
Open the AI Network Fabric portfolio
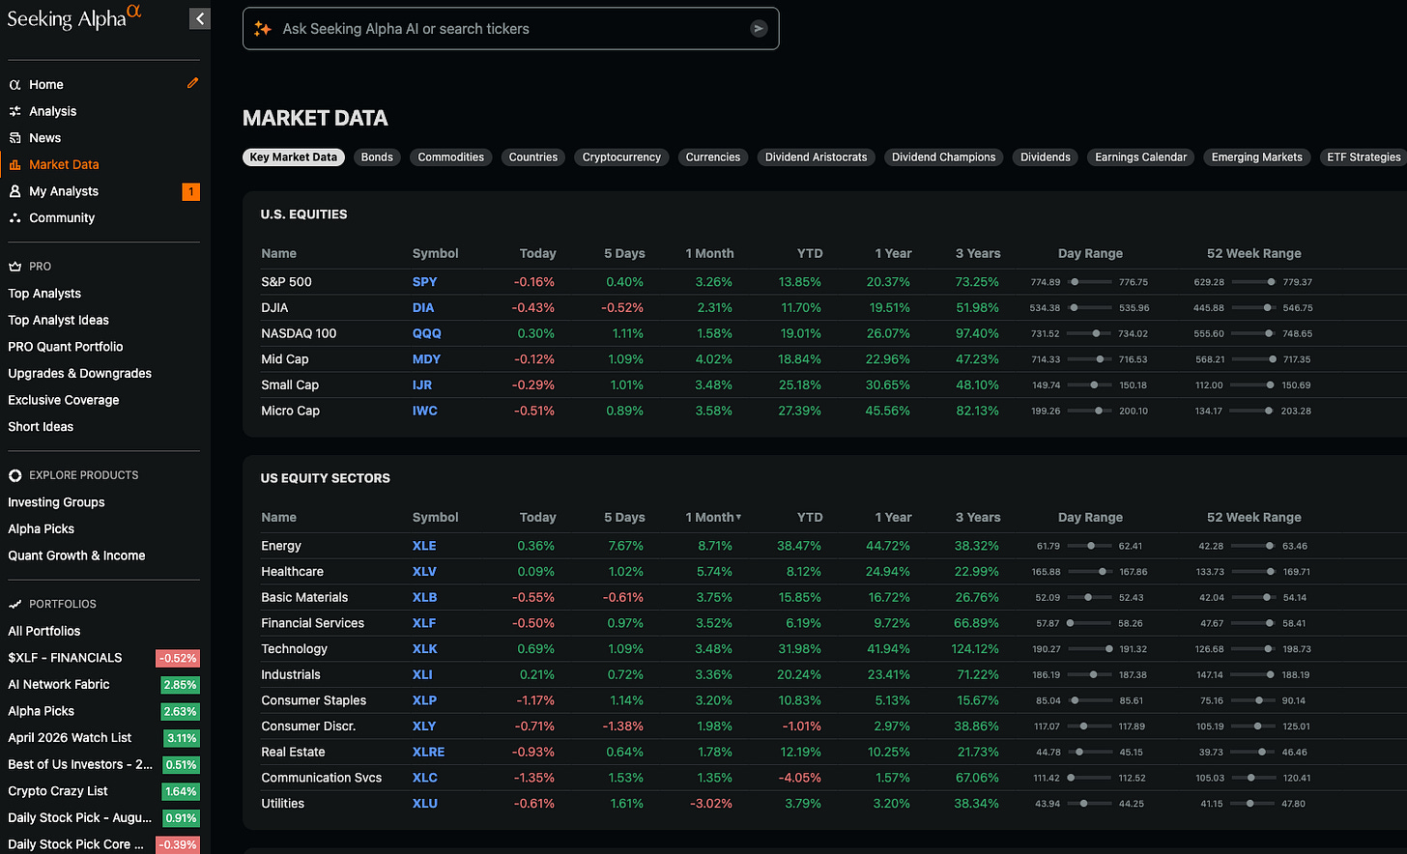[x=59, y=684]
